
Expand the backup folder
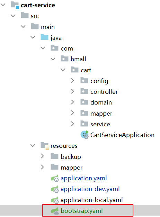(x=42, y=156)
